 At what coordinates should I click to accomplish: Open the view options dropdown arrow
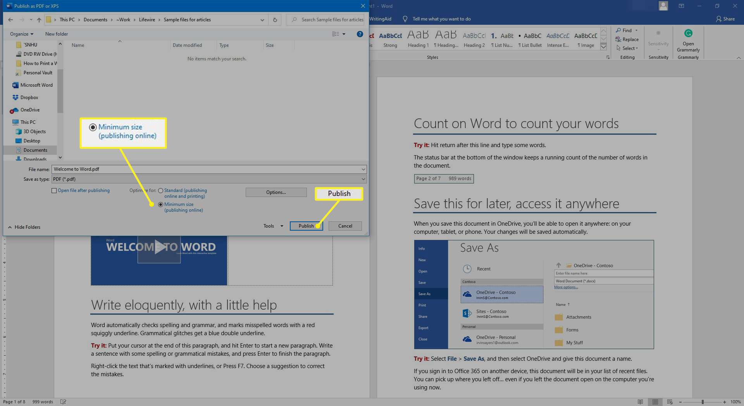(x=344, y=34)
